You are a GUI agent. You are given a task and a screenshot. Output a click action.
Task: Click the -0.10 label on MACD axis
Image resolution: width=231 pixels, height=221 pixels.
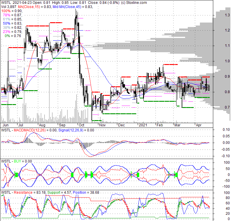226,156
